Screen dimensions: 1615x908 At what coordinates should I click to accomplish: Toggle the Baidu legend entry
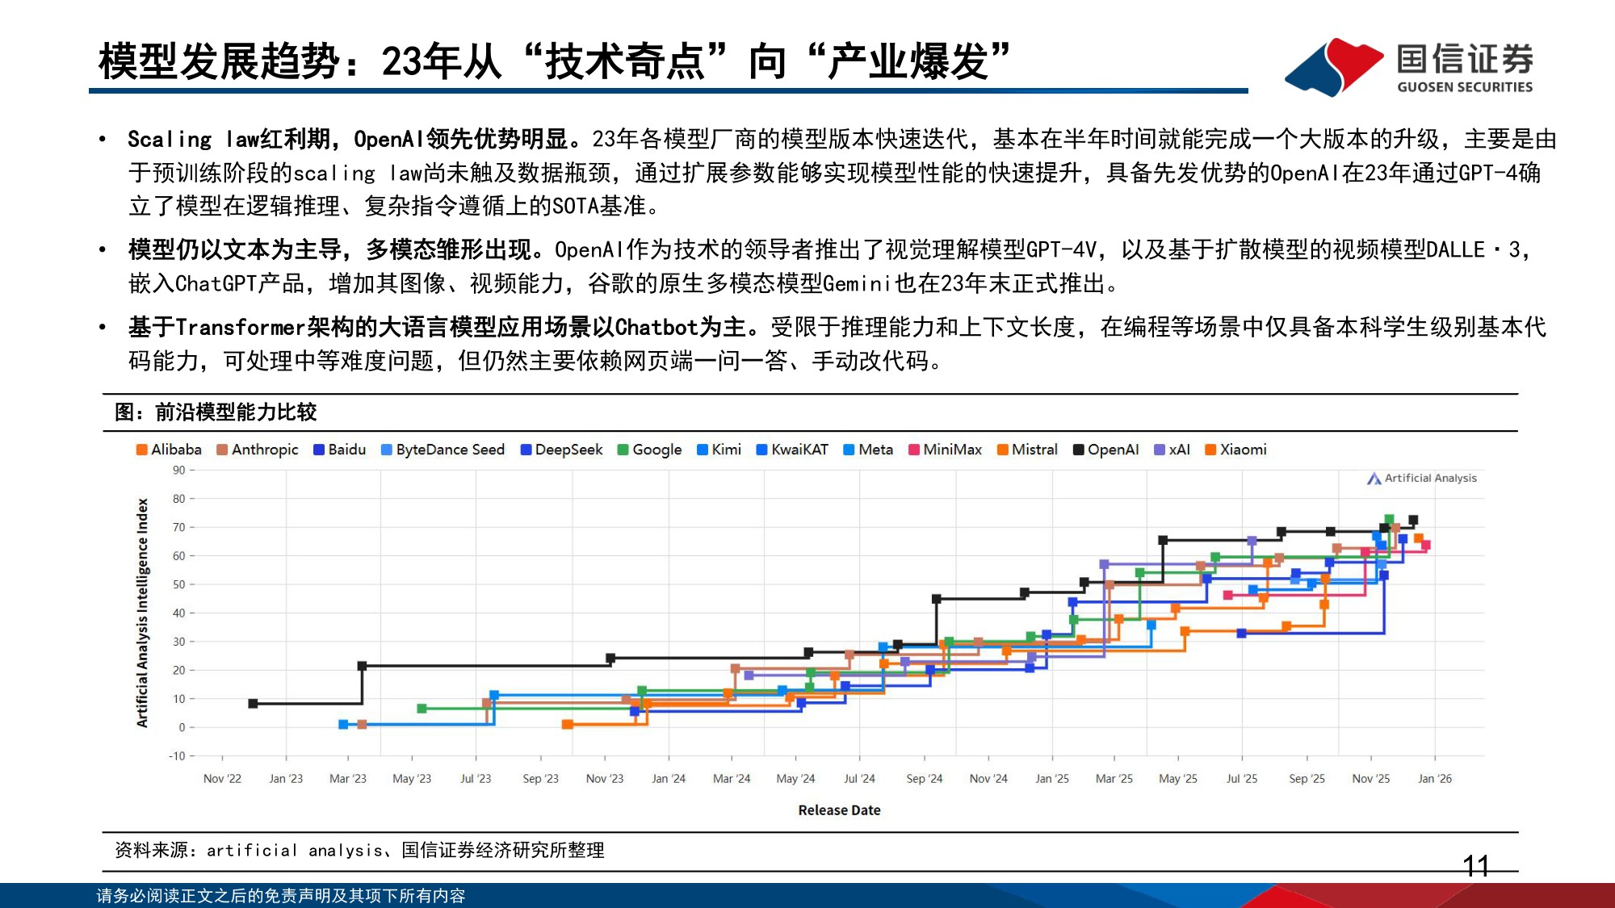339,450
